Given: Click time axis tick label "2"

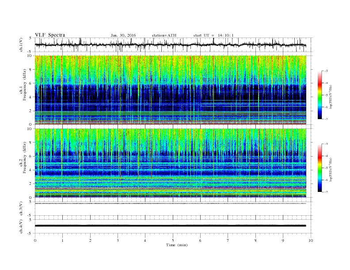Looking at the screenshot, I should [x=90, y=240].
